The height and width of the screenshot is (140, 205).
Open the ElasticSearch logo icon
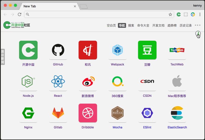(x=177, y=113)
